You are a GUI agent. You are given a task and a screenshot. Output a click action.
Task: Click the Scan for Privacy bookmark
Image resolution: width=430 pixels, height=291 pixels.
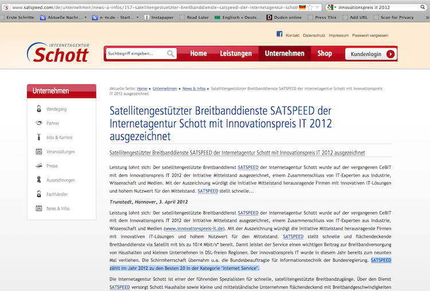[394, 17]
